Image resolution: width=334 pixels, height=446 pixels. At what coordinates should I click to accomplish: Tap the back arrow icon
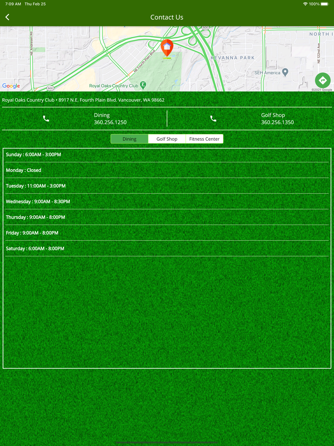tap(7, 17)
